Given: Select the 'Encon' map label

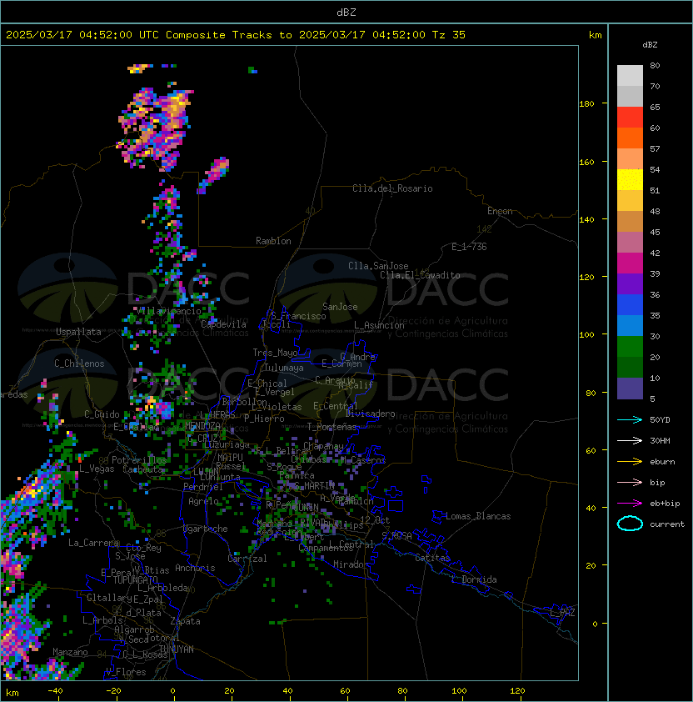Looking at the screenshot, I should [500, 211].
